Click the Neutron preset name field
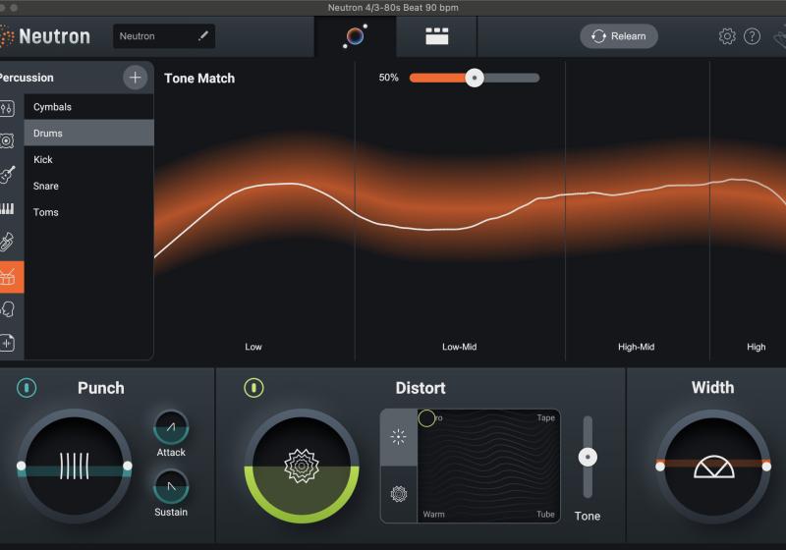The width and height of the screenshot is (786, 550). tap(164, 36)
